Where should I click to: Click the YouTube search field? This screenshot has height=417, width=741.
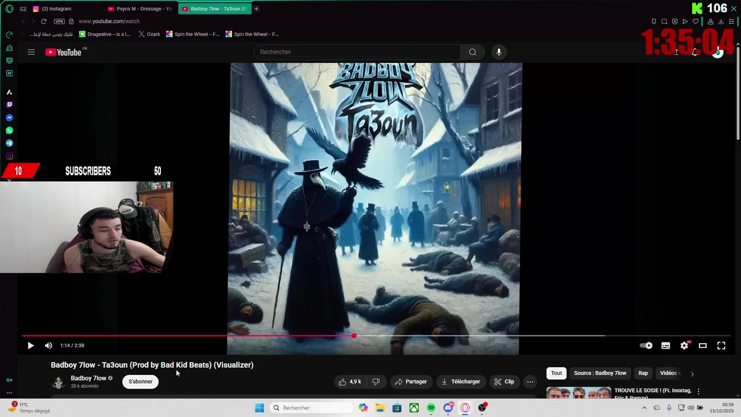(x=357, y=52)
